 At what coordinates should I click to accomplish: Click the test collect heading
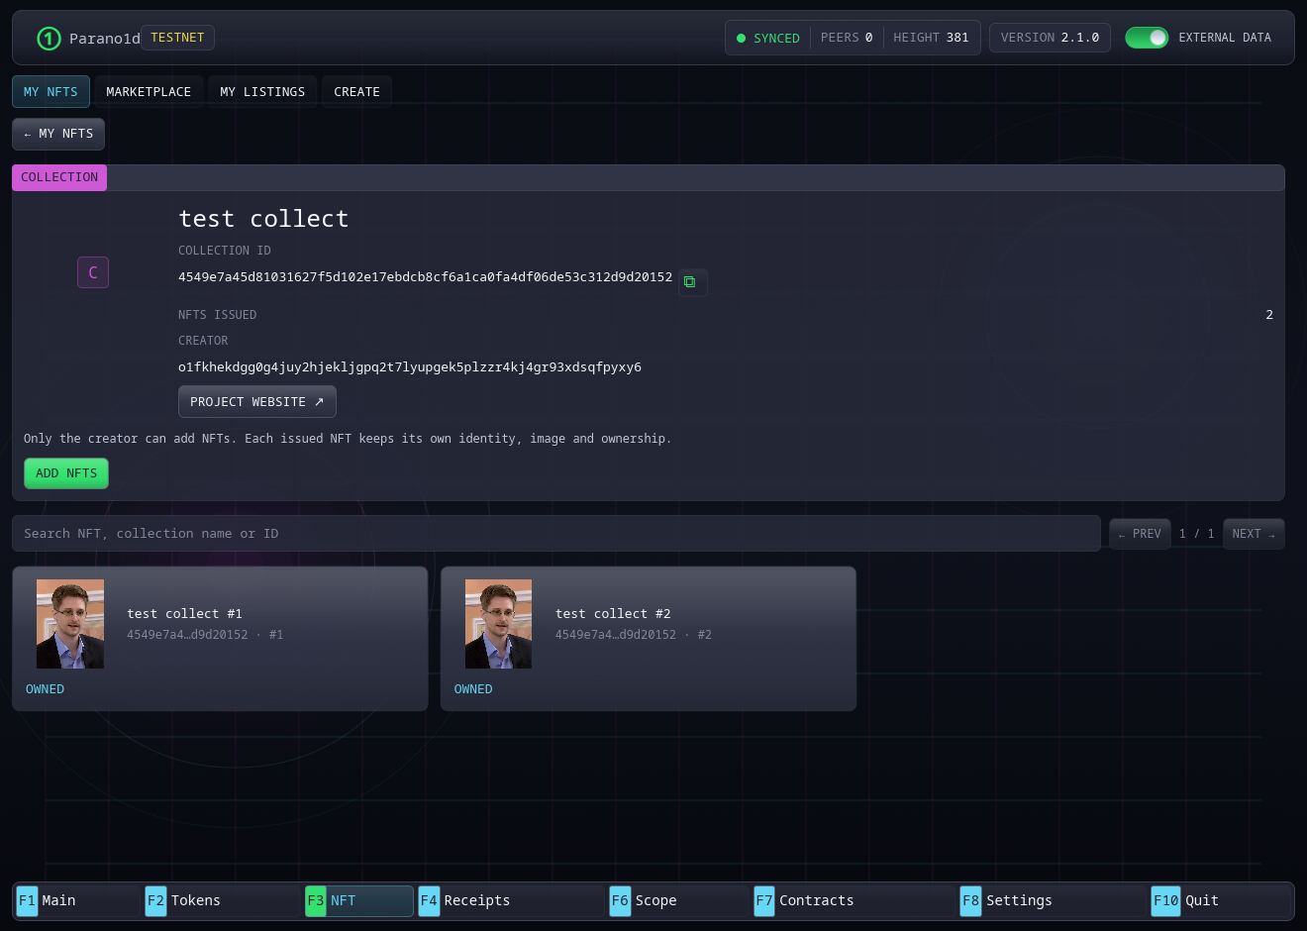pos(263,219)
